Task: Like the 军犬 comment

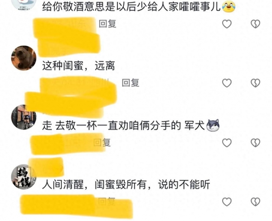Action: (227, 143)
